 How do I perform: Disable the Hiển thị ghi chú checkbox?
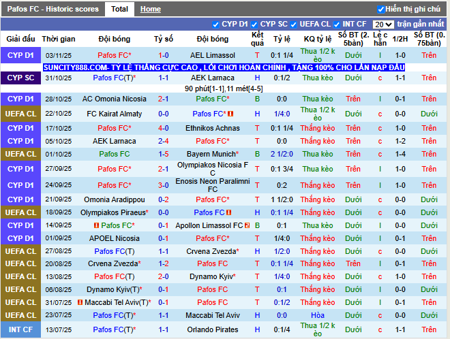click(x=380, y=10)
